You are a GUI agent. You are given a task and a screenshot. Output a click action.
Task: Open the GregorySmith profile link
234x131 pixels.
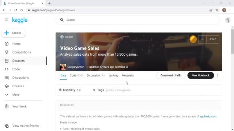coord(76,67)
